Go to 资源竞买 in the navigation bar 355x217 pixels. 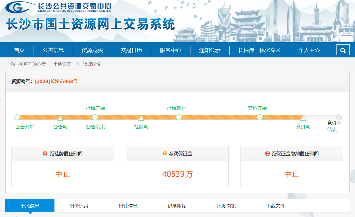[92, 50]
